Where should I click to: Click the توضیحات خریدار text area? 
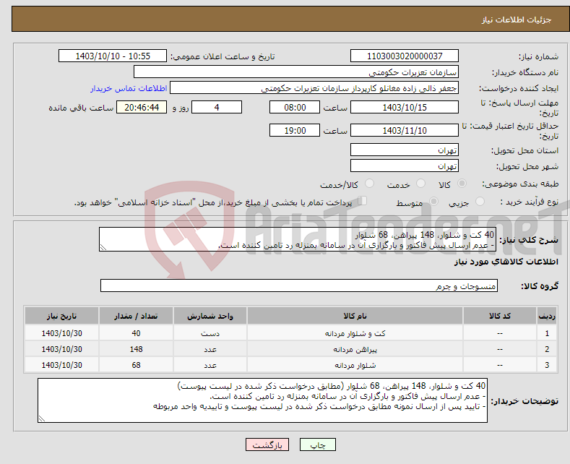tap(262, 400)
